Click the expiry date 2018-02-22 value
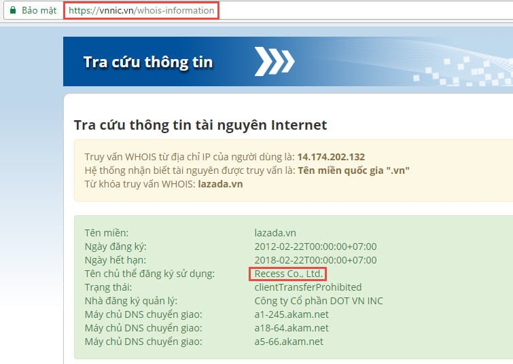 tap(315, 260)
